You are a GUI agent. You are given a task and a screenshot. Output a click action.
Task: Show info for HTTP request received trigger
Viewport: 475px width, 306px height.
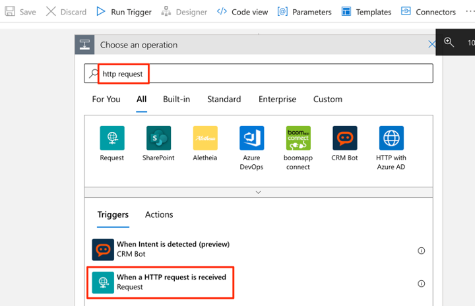click(x=422, y=284)
